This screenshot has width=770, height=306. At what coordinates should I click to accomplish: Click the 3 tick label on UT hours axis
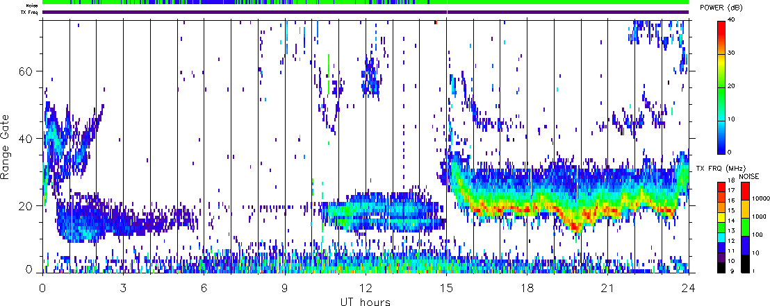coord(123,287)
